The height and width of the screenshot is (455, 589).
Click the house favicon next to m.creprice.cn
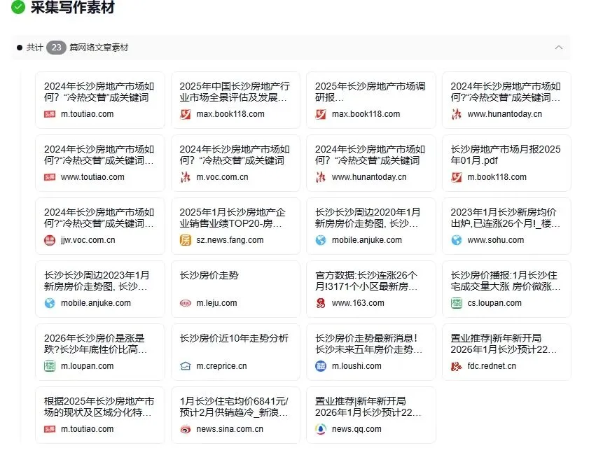[185, 366]
